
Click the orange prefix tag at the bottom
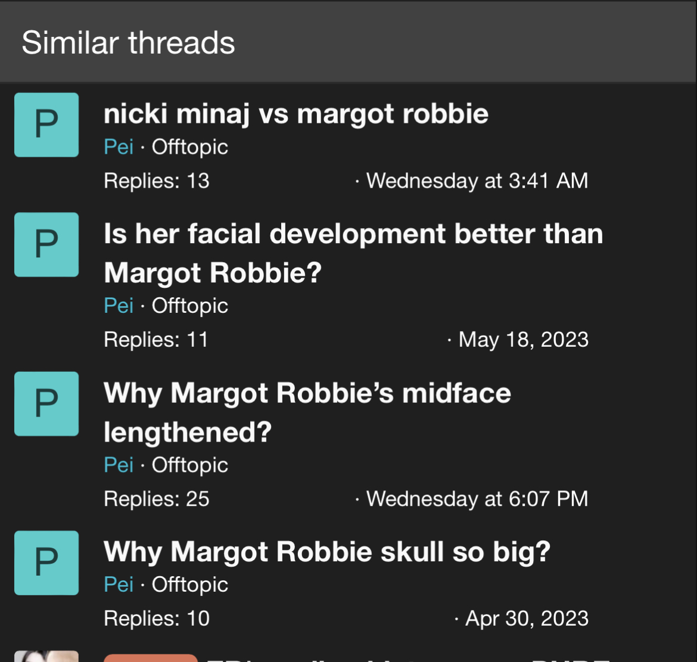(x=151, y=658)
